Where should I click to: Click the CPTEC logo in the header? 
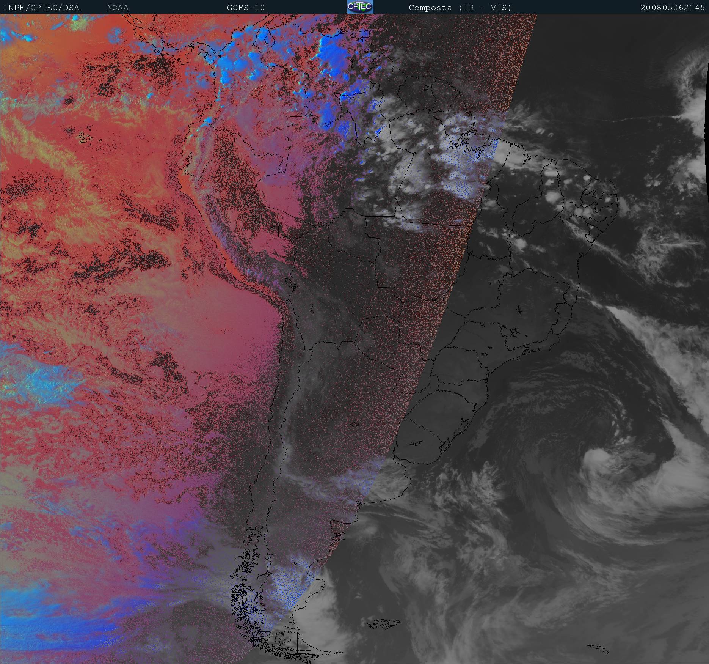click(360, 7)
